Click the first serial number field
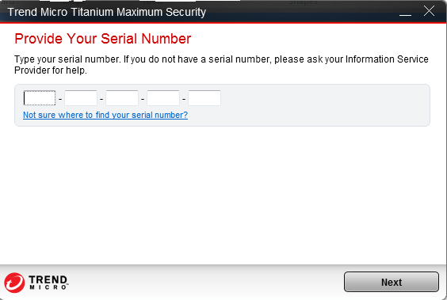Screen dimensions: 447x300 pos(40,98)
